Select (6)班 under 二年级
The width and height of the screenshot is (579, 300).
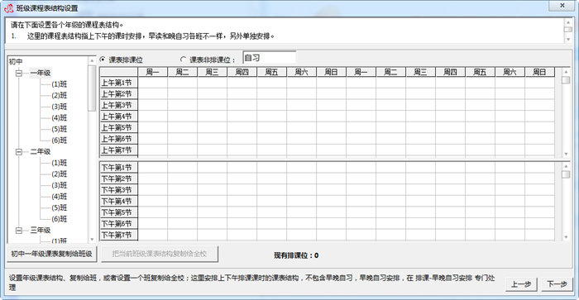[x=59, y=219]
